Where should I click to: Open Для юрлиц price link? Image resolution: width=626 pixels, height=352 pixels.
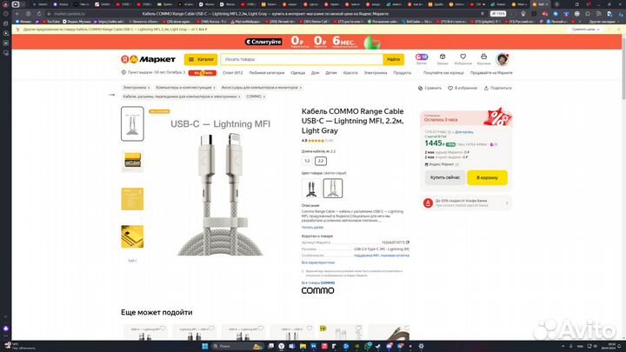(x=464, y=132)
